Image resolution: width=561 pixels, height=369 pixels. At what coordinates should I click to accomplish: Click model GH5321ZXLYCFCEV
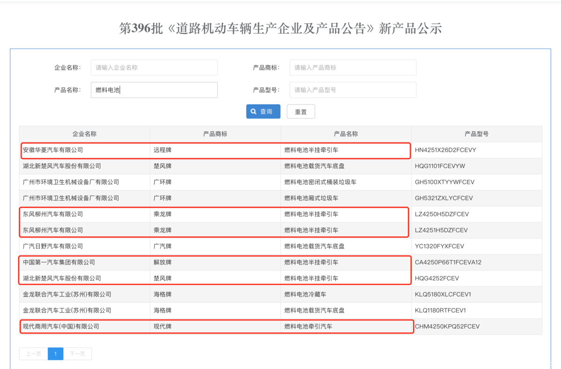(x=444, y=198)
